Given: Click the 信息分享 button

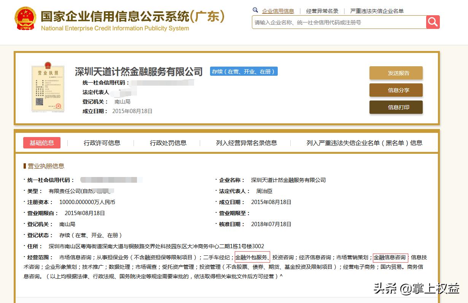Looking at the screenshot, I should click(x=396, y=90).
